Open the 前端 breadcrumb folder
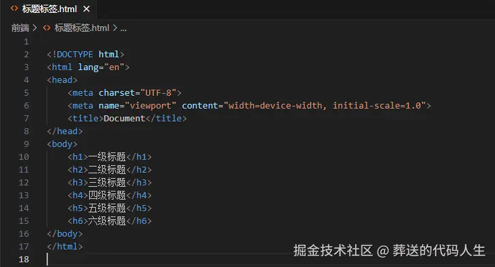 coord(20,28)
